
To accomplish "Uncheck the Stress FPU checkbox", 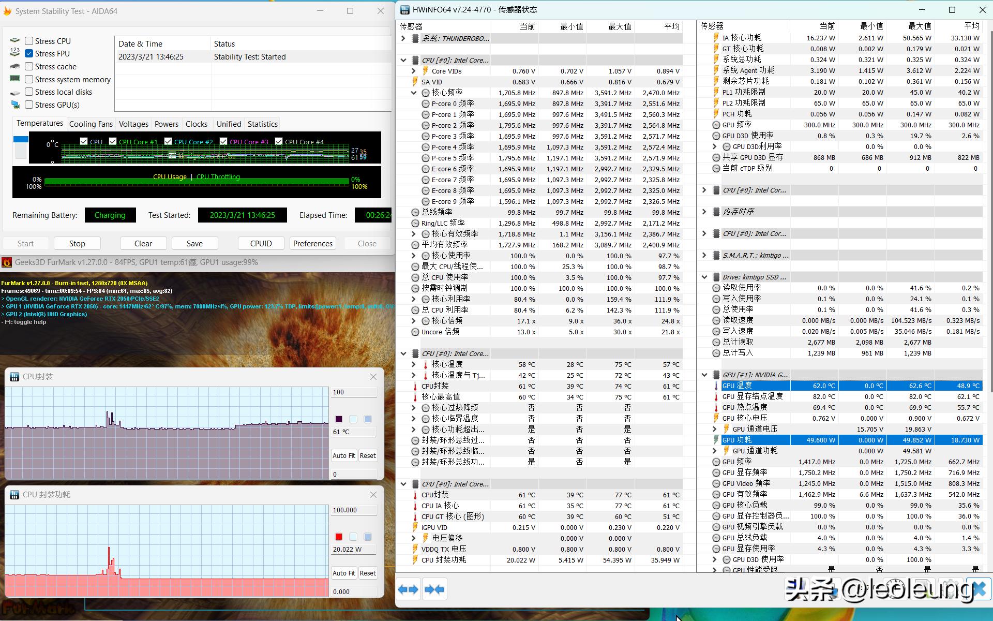I will pos(29,53).
